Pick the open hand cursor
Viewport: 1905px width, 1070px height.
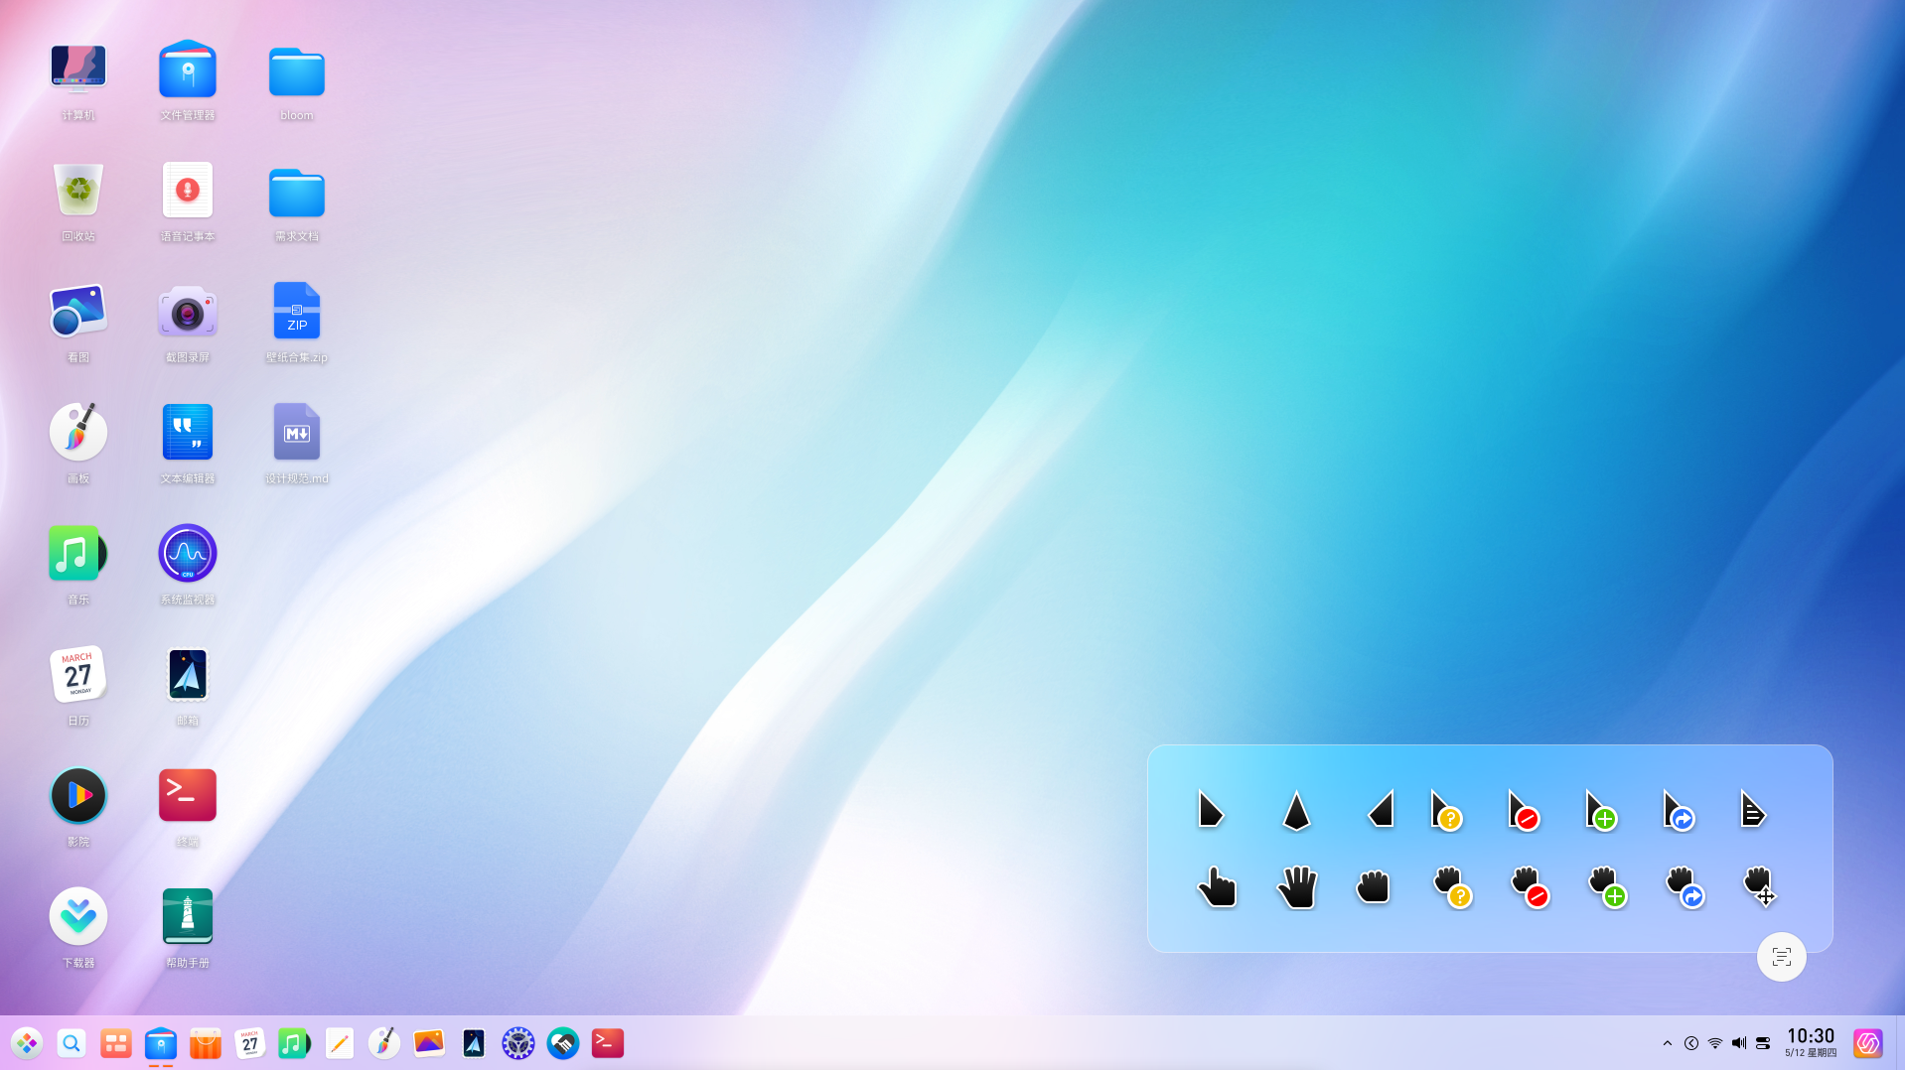[1296, 886]
